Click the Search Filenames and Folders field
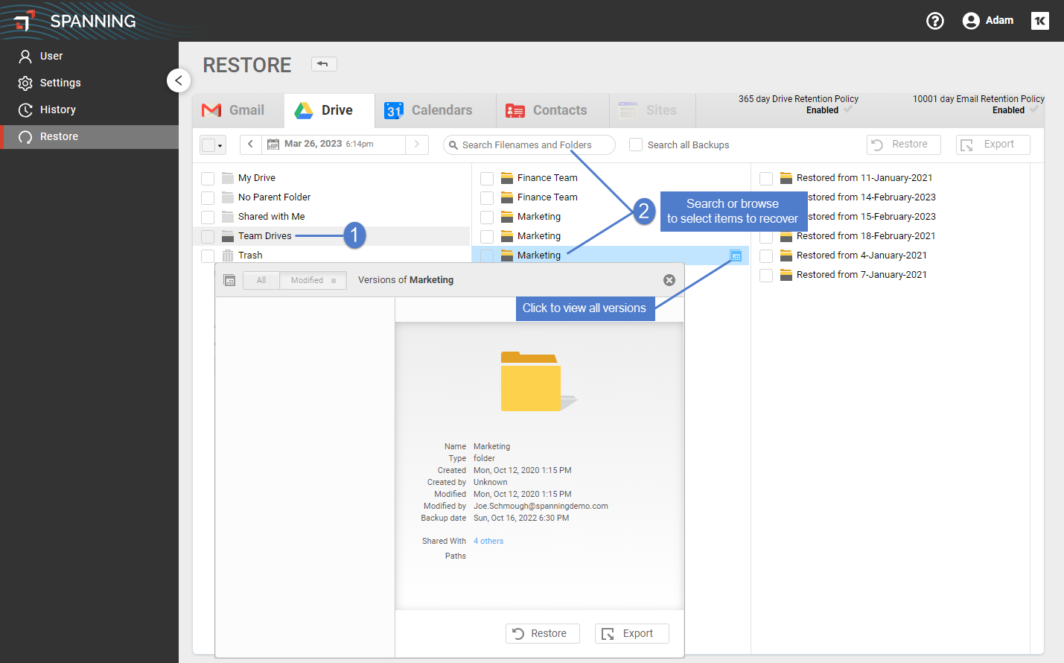1064x663 pixels. 529,145
